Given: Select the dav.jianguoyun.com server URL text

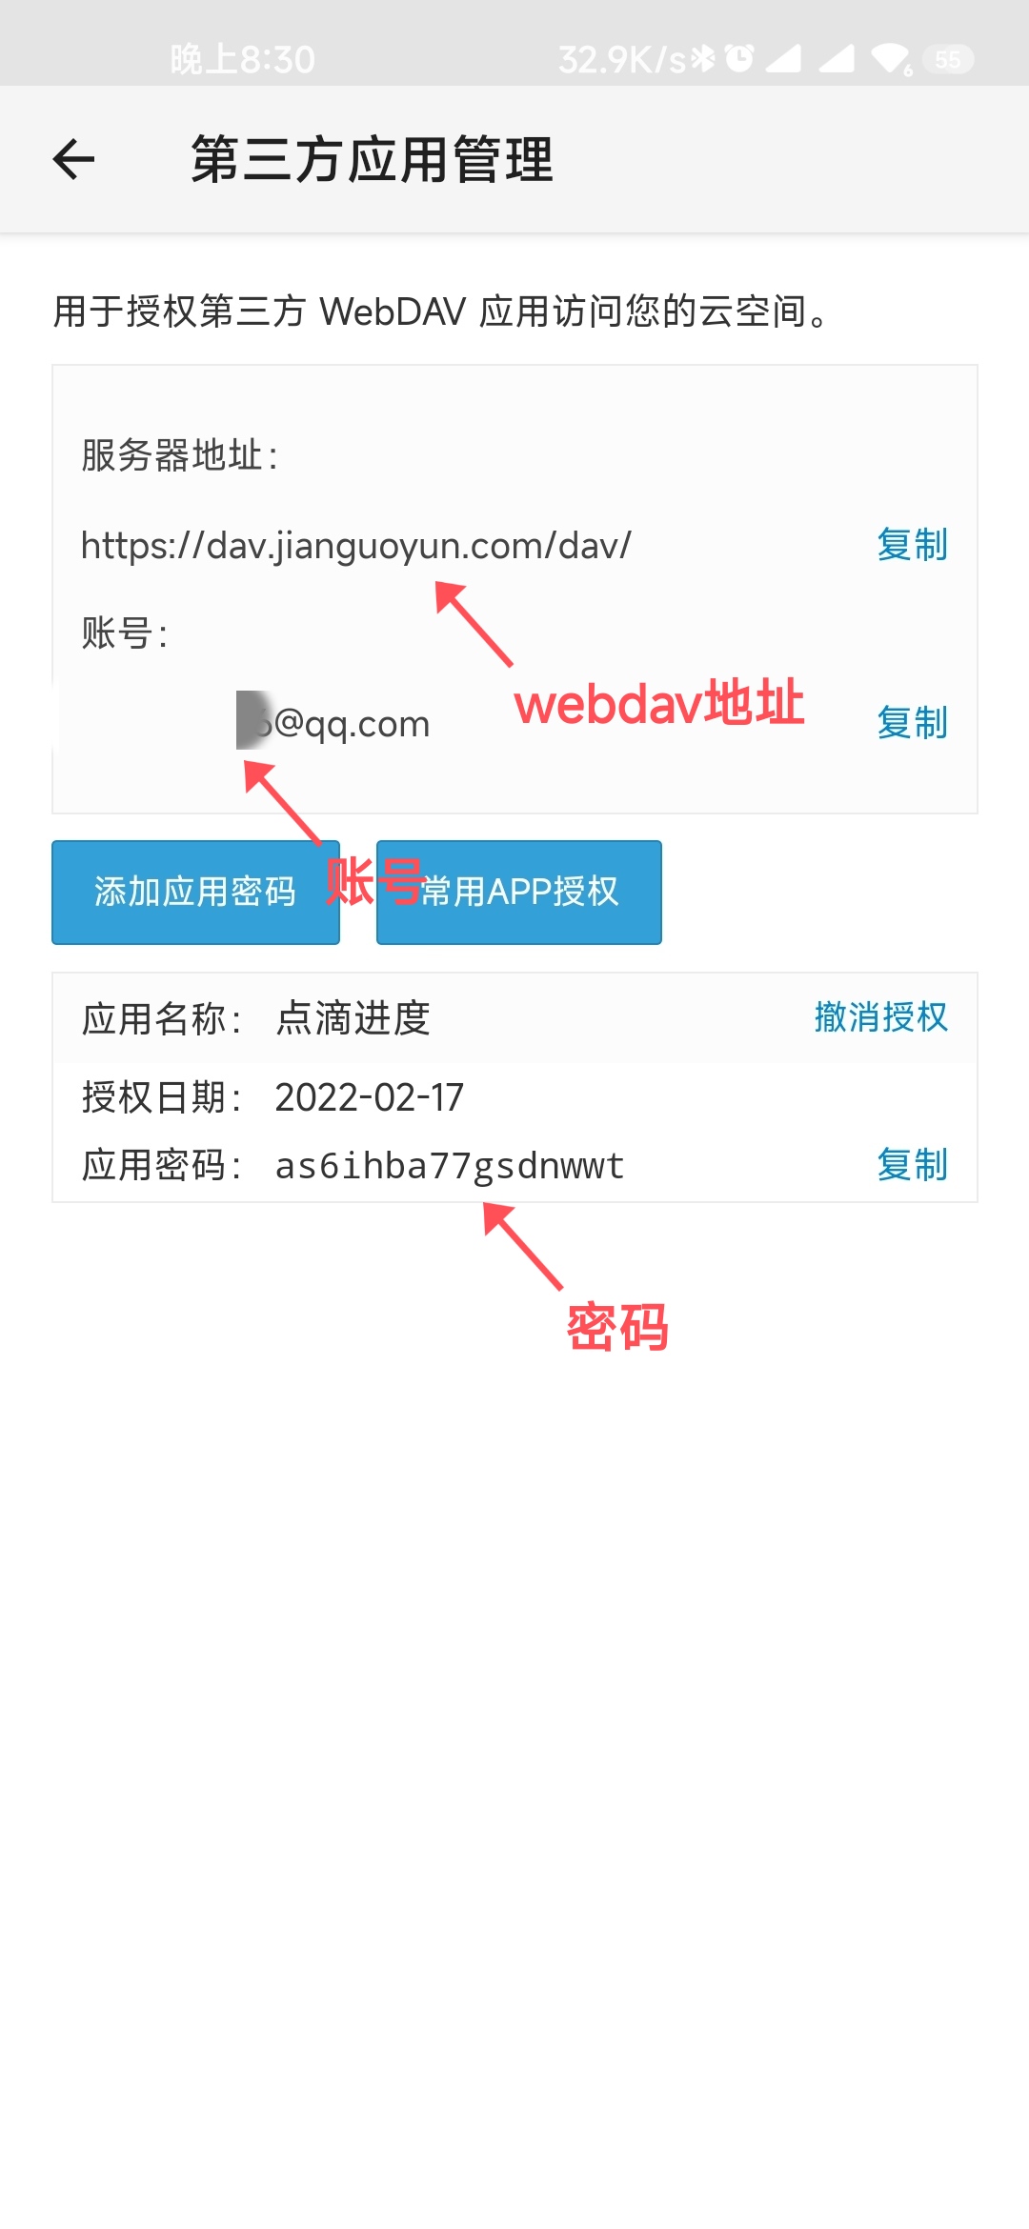Looking at the screenshot, I should tap(356, 547).
